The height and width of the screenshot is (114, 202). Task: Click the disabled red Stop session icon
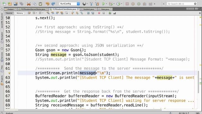[x=127, y=4]
